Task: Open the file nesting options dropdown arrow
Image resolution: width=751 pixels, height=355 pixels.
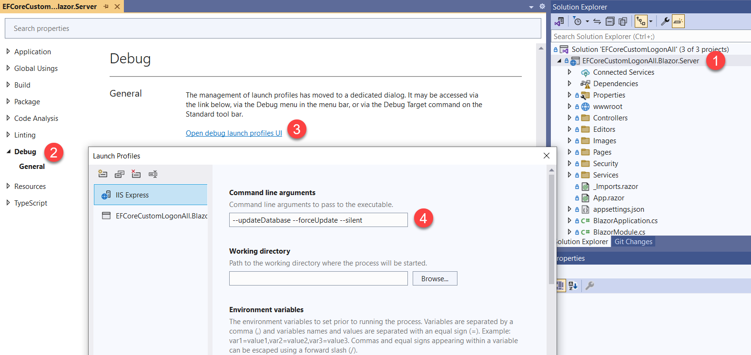Action: tap(651, 21)
